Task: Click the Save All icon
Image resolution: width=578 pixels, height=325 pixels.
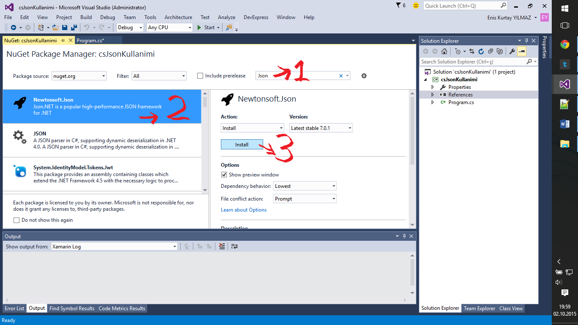Action: point(74,27)
